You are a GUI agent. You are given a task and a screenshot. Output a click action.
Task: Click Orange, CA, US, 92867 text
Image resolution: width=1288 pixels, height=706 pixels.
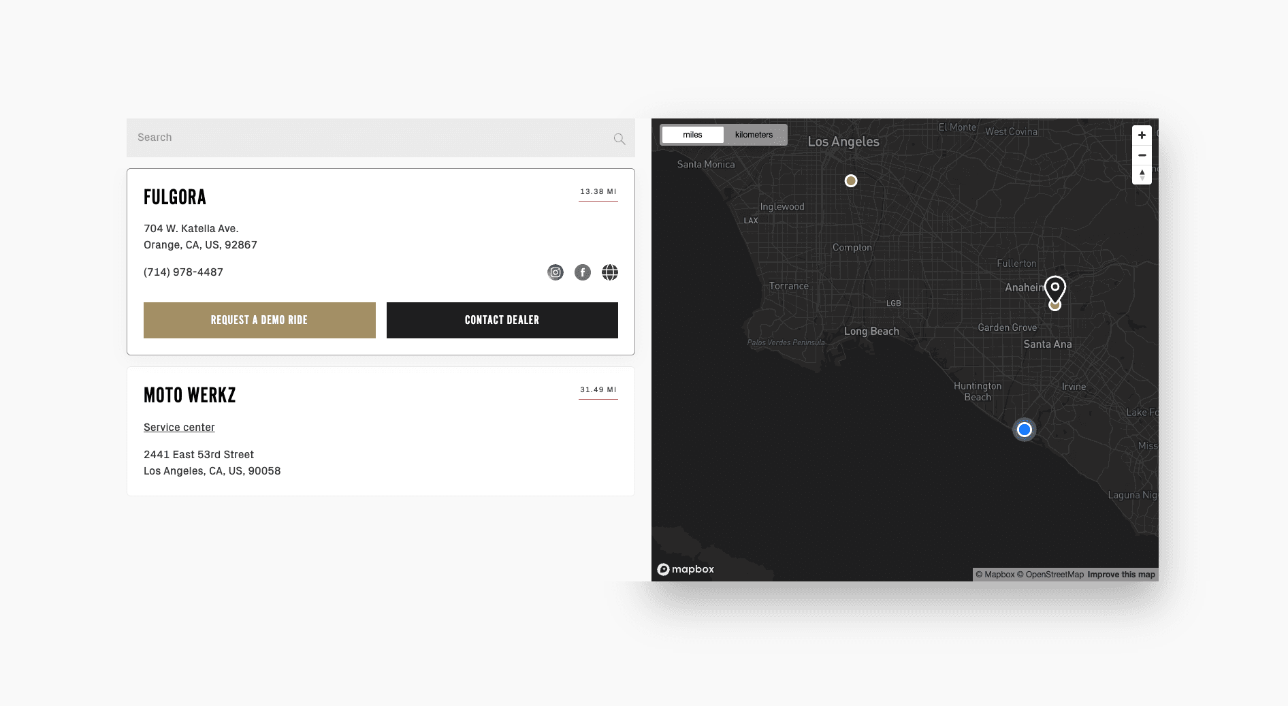coord(200,245)
